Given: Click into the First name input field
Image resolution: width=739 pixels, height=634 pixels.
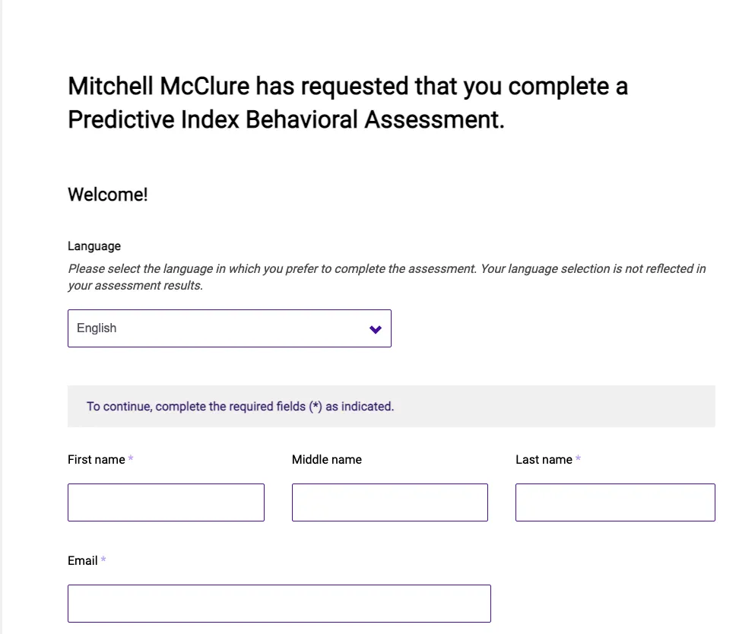Looking at the screenshot, I should tap(166, 502).
